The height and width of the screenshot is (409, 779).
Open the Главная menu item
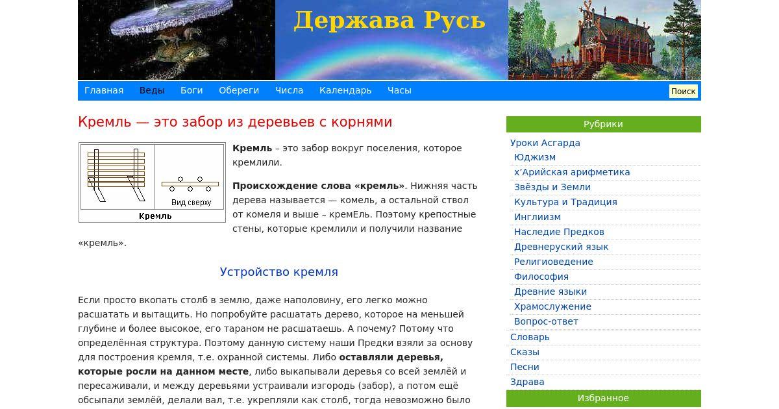104,90
